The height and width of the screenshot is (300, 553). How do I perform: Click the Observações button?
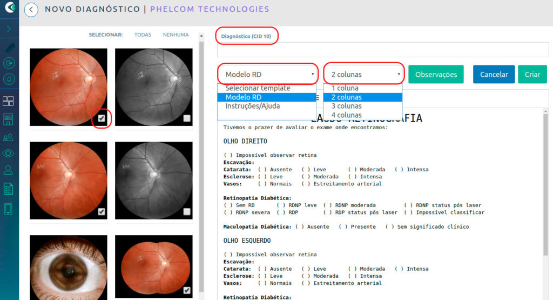tap(436, 75)
